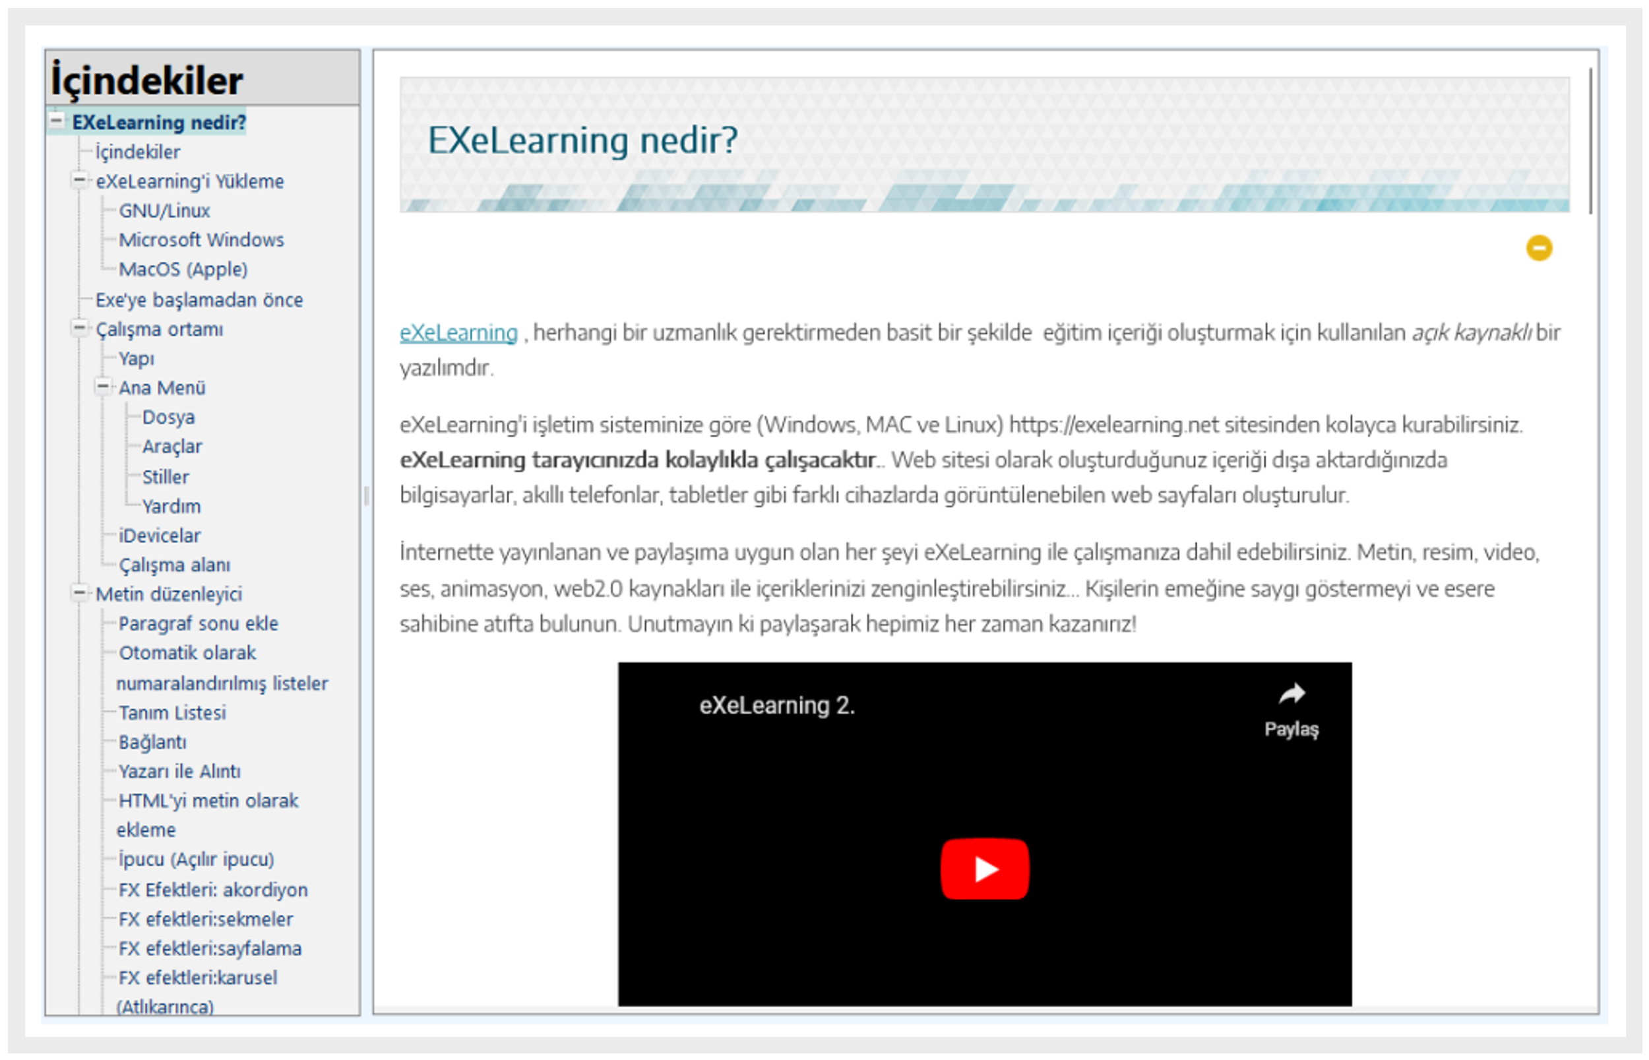Viewport: 1649px width, 1060px height.
Task: Open İpucu (Açılır ipucu) page
Action: (196, 859)
